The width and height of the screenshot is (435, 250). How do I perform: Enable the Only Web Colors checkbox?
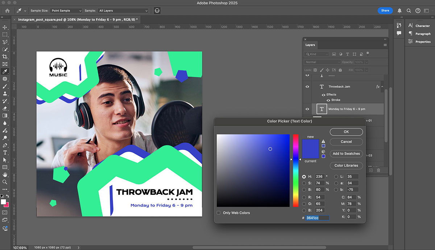point(219,213)
